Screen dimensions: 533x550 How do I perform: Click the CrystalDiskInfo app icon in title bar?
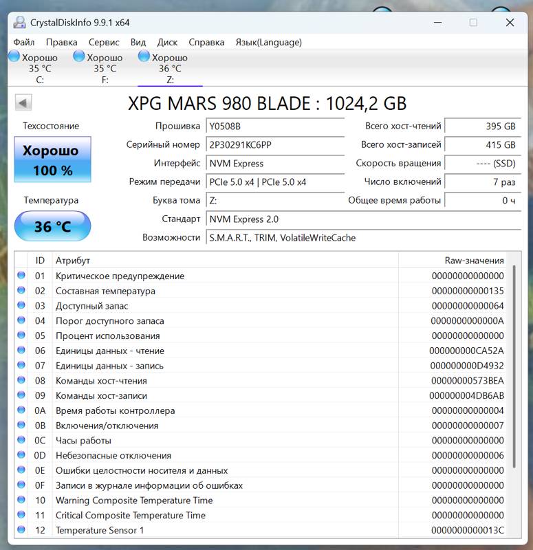point(19,23)
